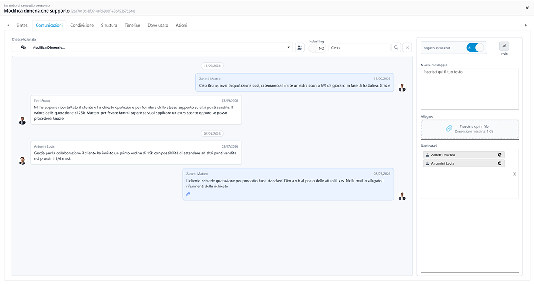The width and height of the screenshot is (534, 284).
Task: Click the 13/09/2026 date separator
Action: (212, 65)
